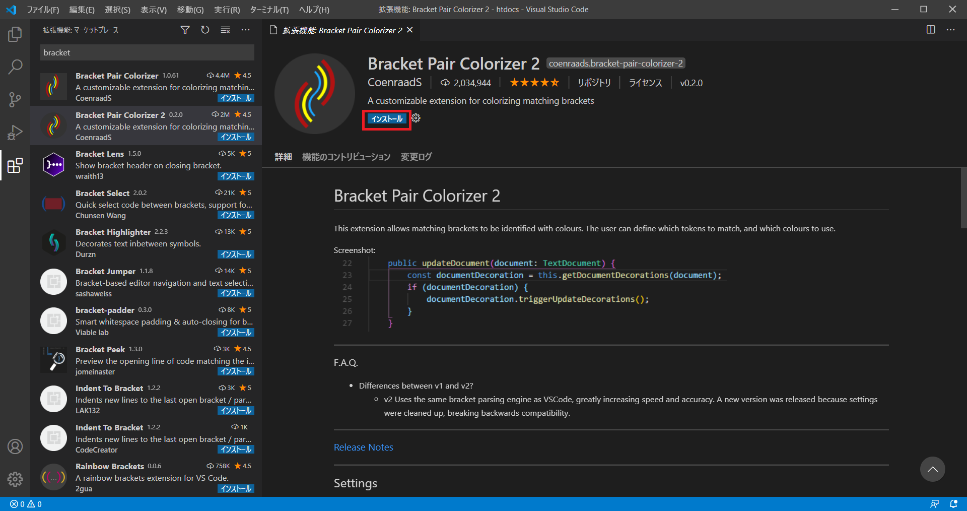Viewport: 967px width, 511px height.
Task: Select Indent To Bracket by CodeCreator
Action: click(146, 438)
